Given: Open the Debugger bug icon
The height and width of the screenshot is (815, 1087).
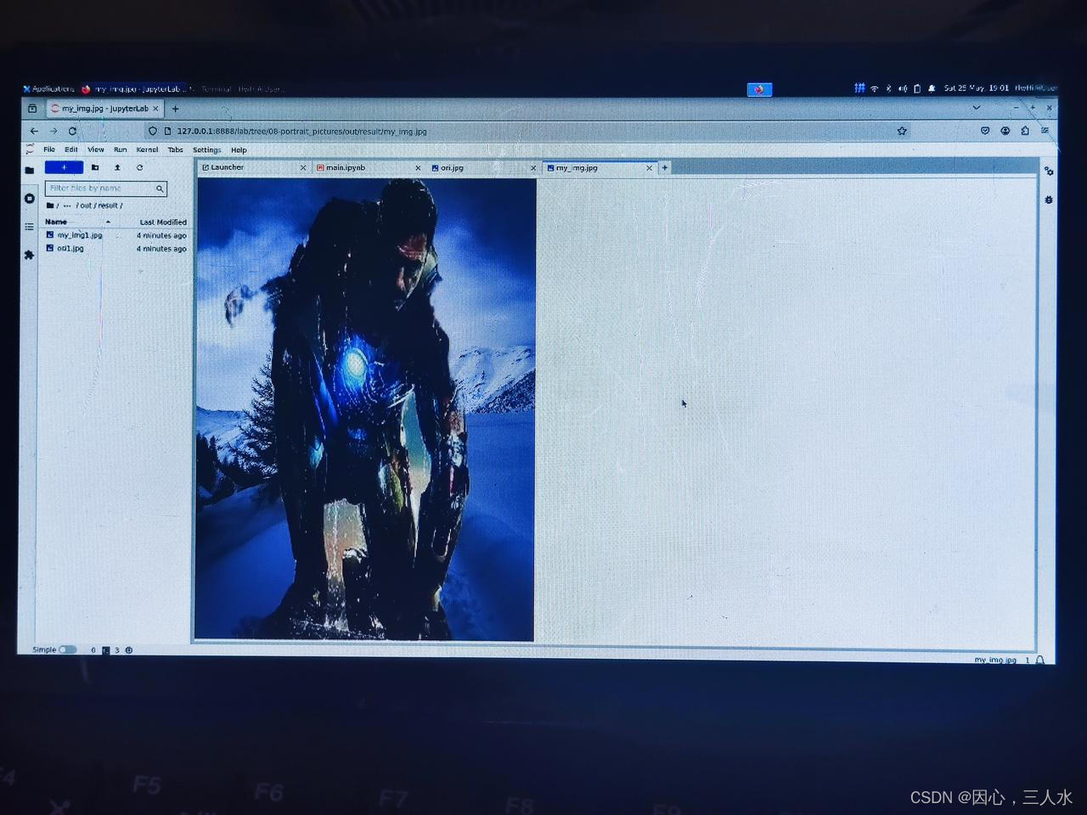Looking at the screenshot, I should [x=1049, y=200].
